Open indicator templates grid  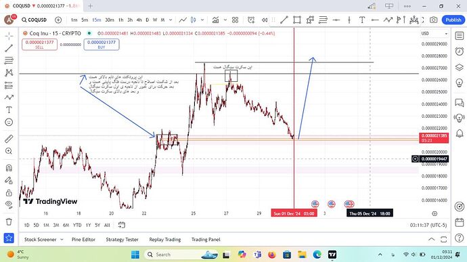point(236,20)
